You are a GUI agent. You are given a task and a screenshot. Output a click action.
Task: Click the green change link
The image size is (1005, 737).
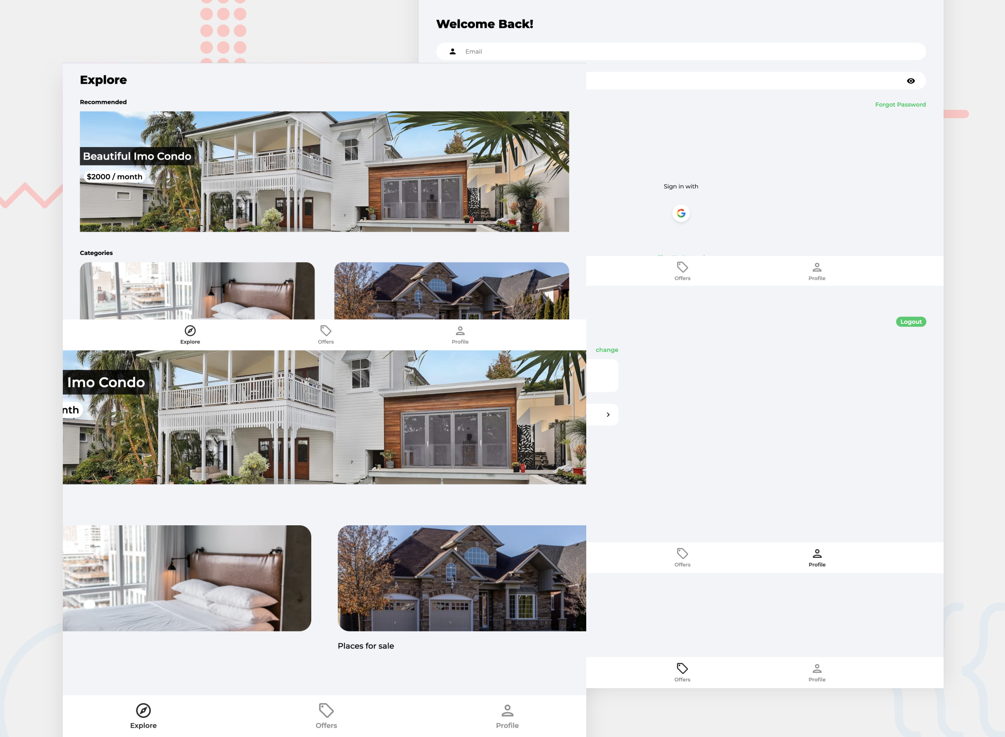point(606,349)
